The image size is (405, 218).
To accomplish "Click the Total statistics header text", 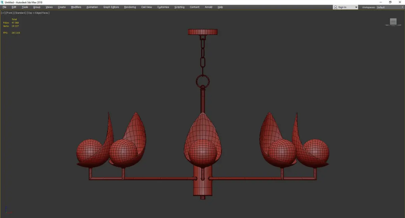I will pyautogui.click(x=14, y=20).
